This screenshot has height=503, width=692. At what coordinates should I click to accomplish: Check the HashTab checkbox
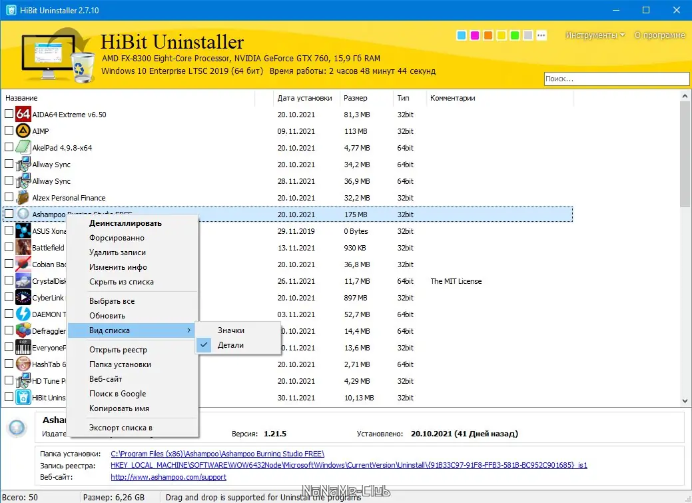pyautogui.click(x=9, y=364)
